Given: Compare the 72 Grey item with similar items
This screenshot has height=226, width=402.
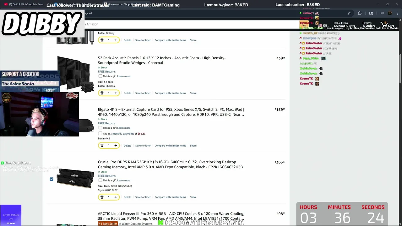Looking at the screenshot, I should click(x=170, y=40).
